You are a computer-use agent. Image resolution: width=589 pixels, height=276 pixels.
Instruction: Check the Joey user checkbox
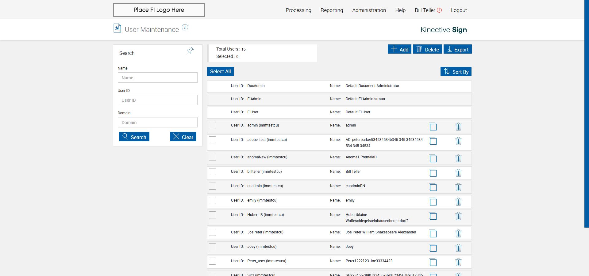[212, 247]
